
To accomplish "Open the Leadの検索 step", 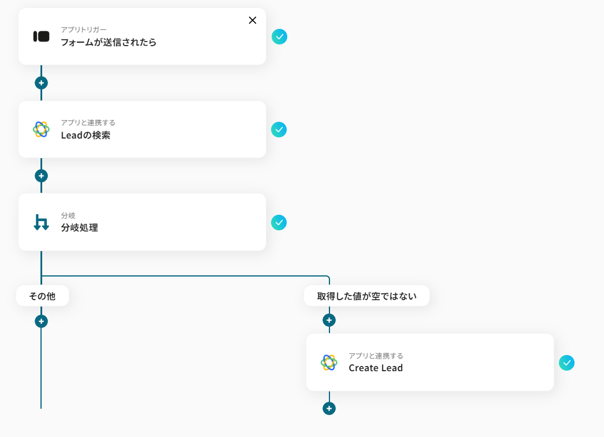I will click(142, 129).
